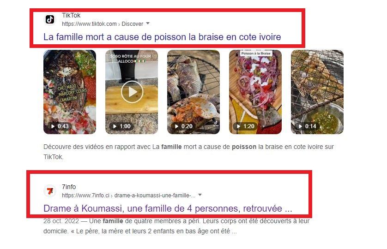The image size is (387, 249).
Task: Expand the options arrow beside the 7info URL
Action: click(x=200, y=195)
